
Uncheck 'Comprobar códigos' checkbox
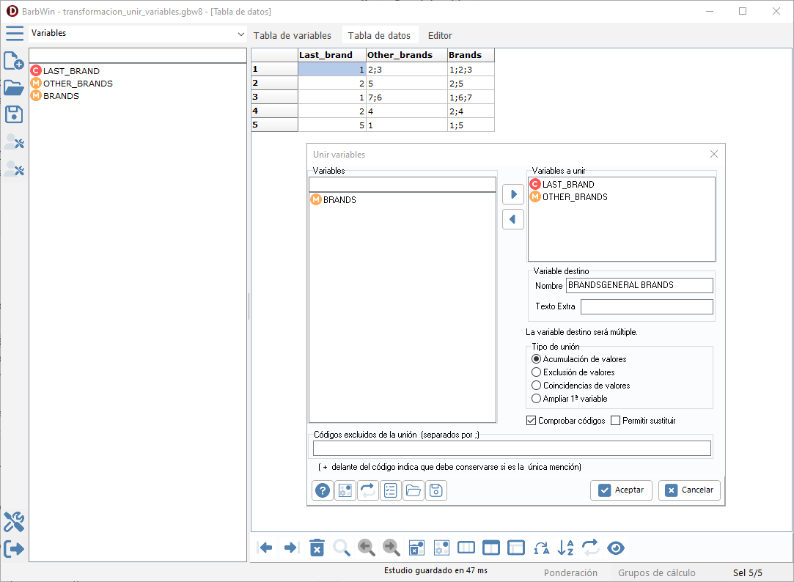(532, 421)
